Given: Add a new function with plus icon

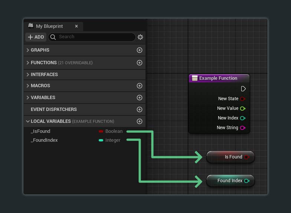Looking at the screenshot, I should 140,63.
